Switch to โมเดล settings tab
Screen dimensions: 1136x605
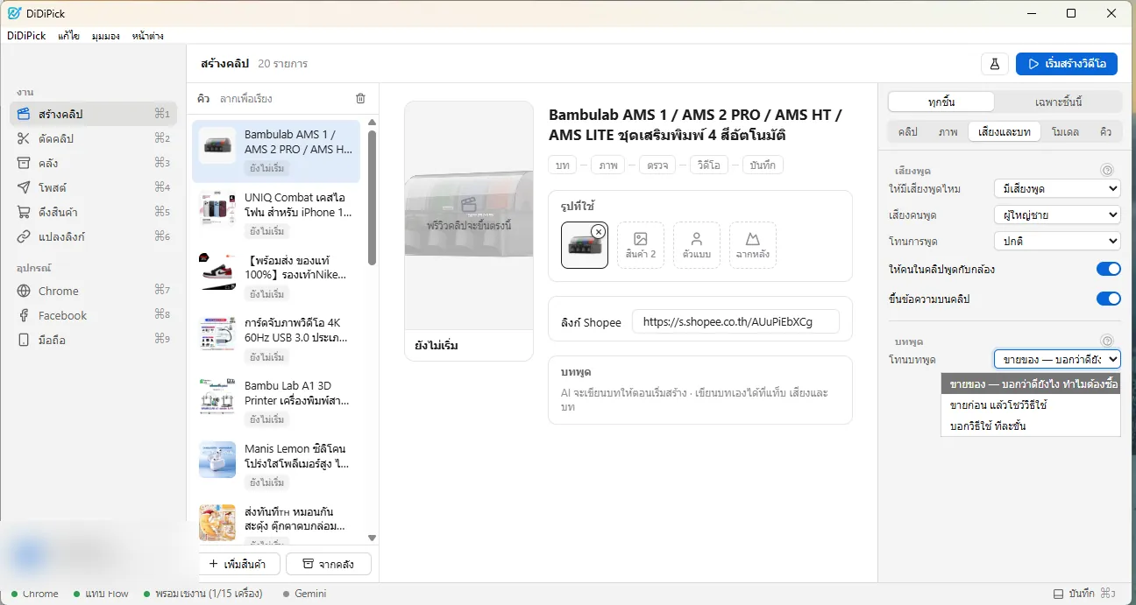click(x=1065, y=132)
